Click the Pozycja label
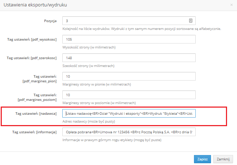Viewport: 237px width, 165px height. point(50,21)
